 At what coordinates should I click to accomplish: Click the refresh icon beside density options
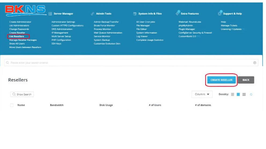coord(251,94)
